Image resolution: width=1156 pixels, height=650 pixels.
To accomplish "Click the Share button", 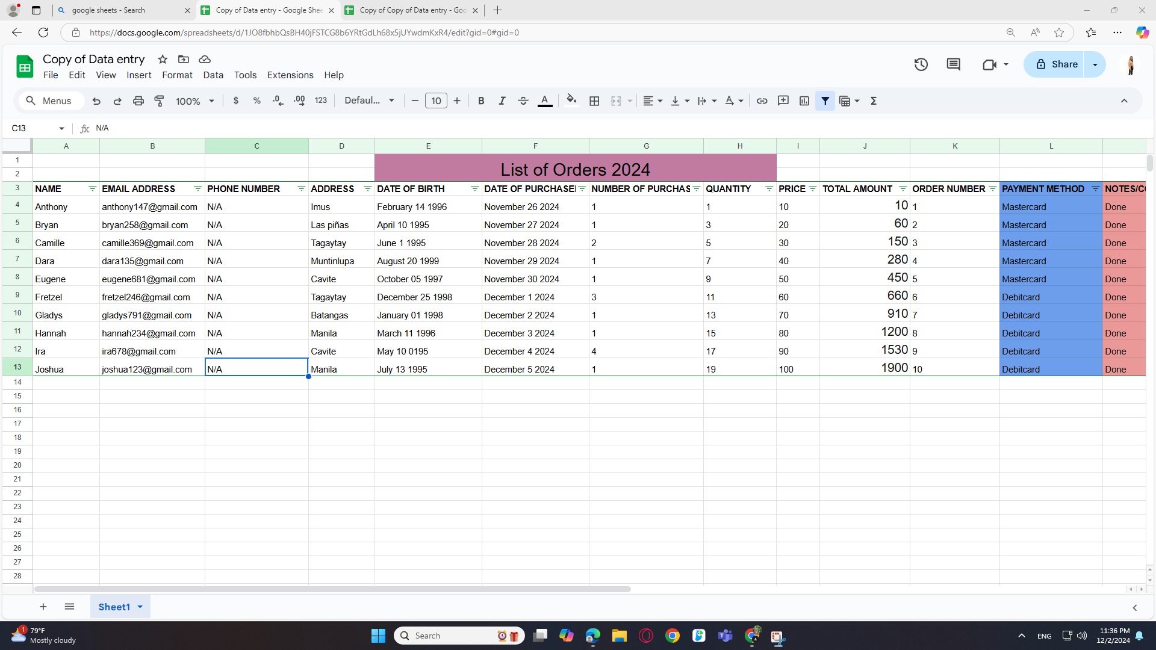I will click(x=1057, y=64).
